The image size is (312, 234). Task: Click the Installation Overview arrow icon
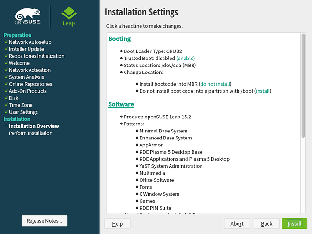pyautogui.click(x=6, y=126)
